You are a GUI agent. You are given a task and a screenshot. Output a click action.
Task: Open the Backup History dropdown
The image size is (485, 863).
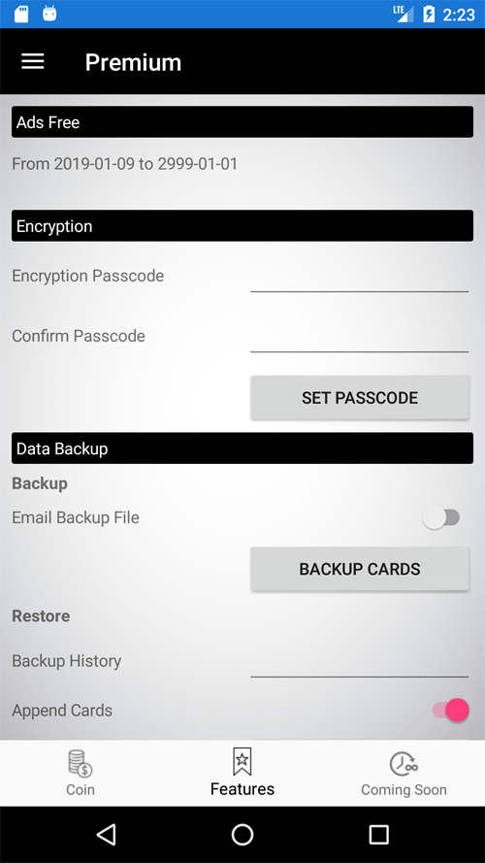click(360, 661)
